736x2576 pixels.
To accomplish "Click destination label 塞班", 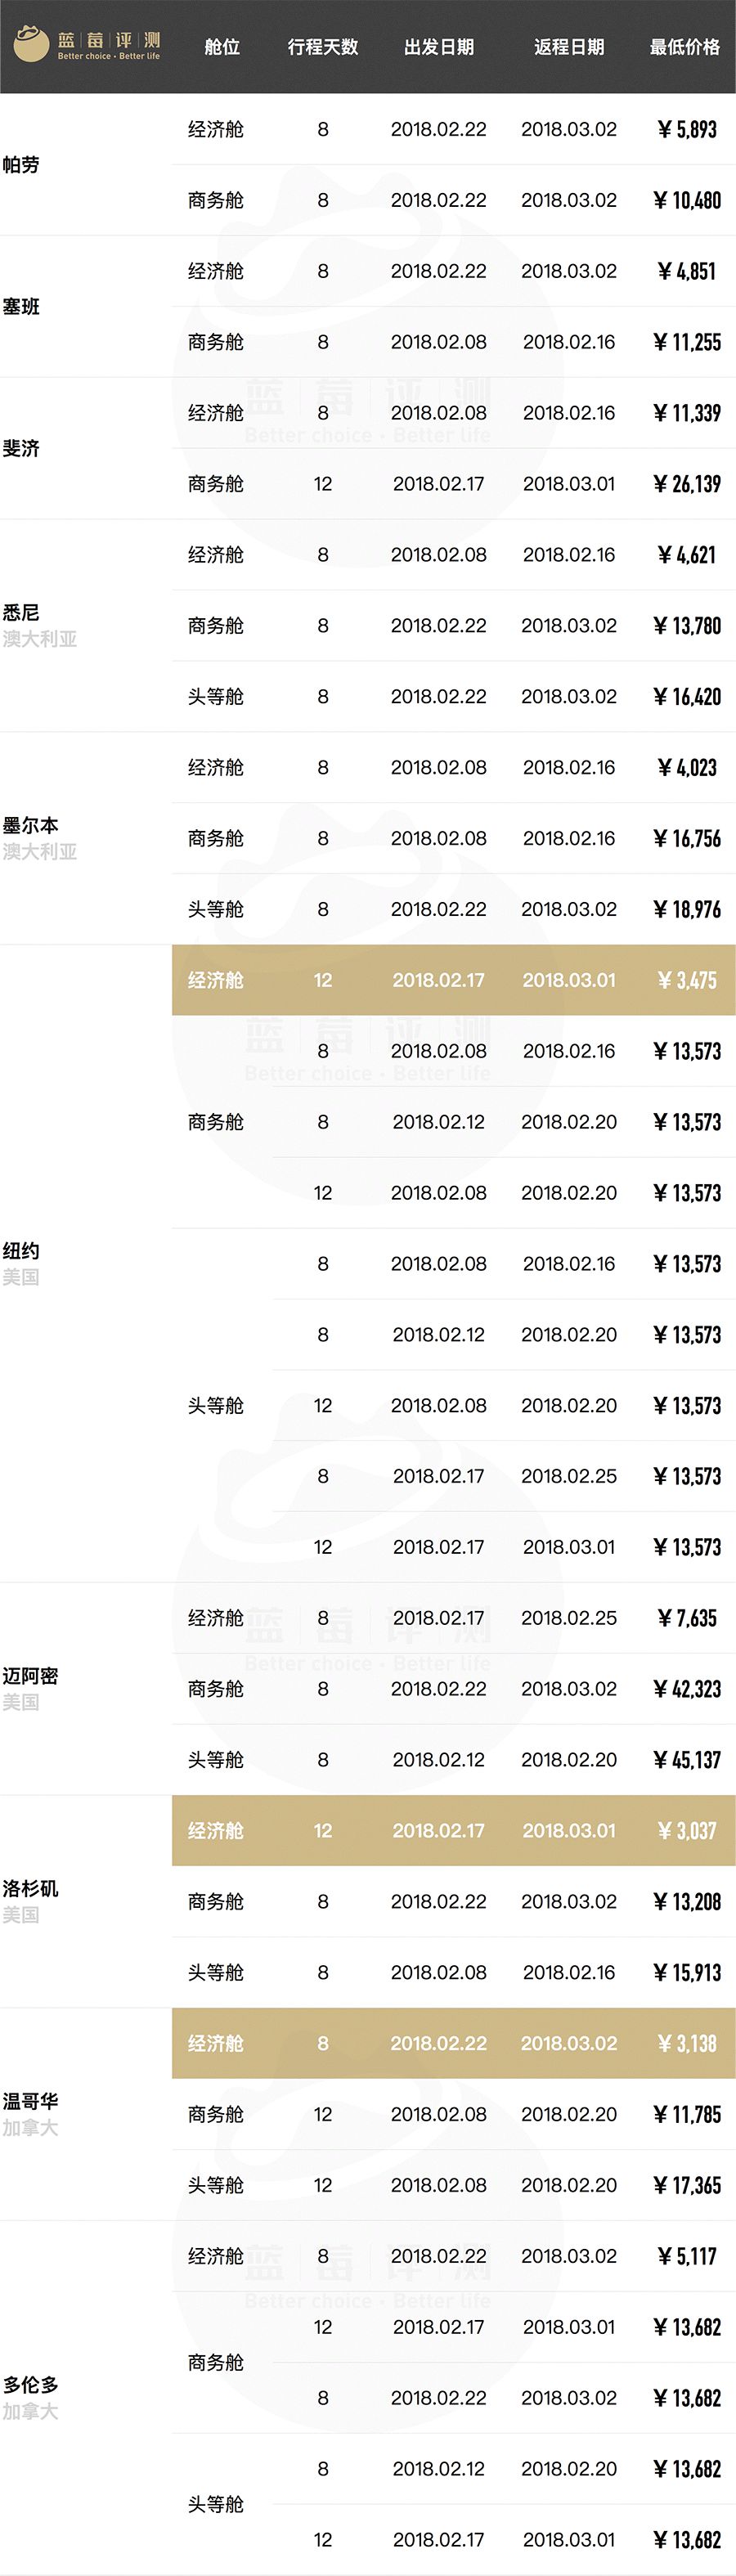I will (21, 307).
